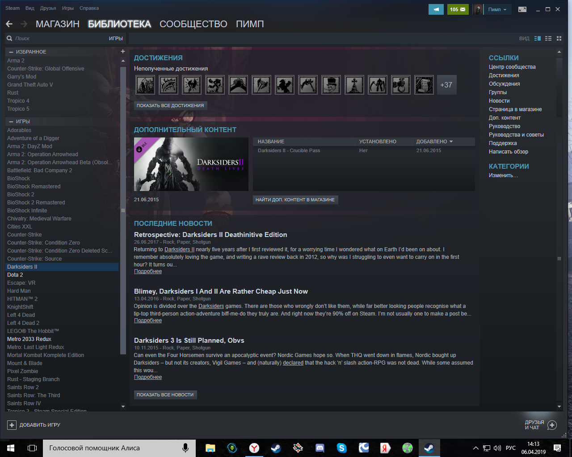This screenshot has height=457, width=572.
Task: Click the game list scroll down arrow
Action: 123,407
